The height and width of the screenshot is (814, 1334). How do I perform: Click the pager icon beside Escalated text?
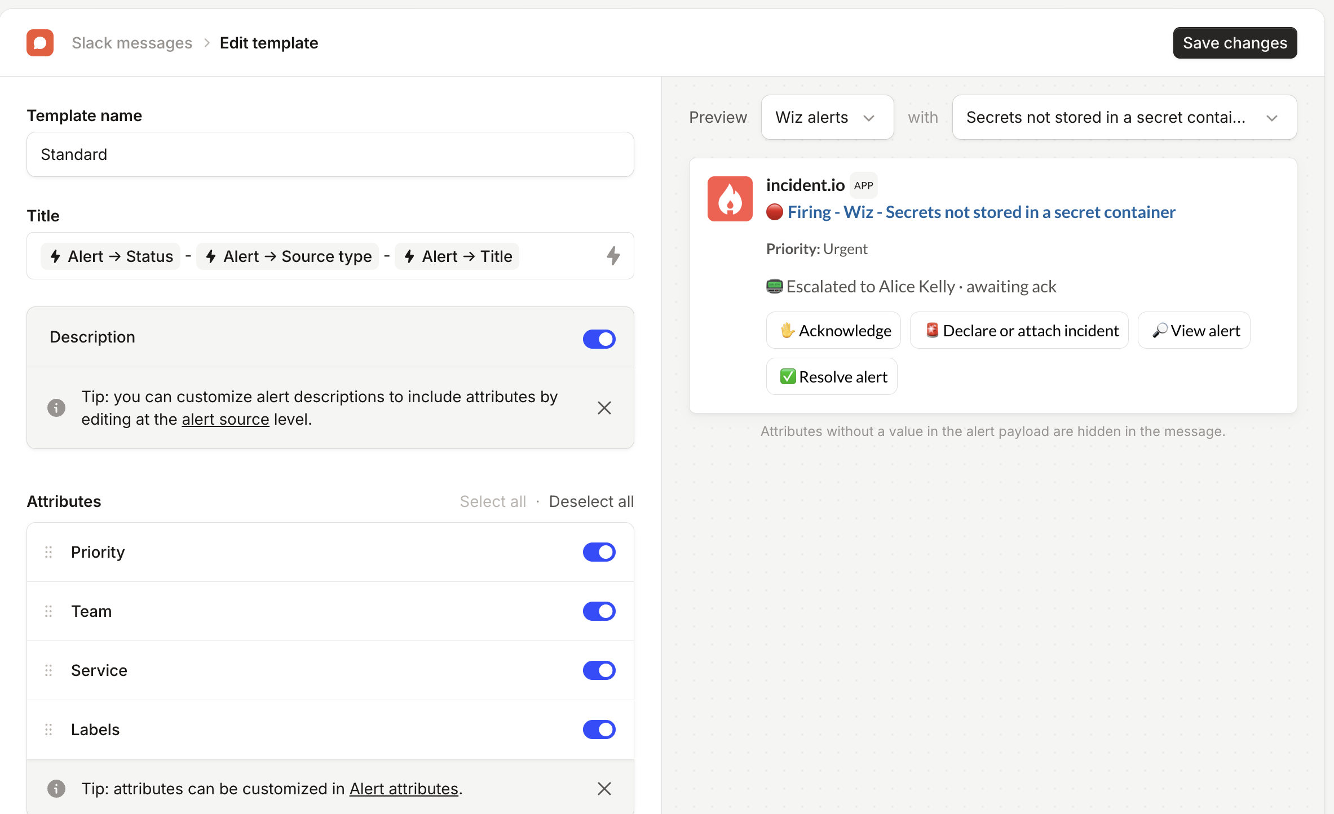775,286
